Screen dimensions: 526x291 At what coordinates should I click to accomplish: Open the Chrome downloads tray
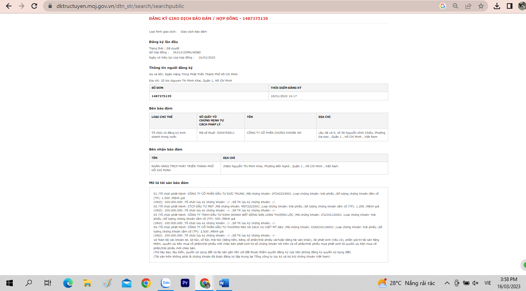click(x=497, y=6)
